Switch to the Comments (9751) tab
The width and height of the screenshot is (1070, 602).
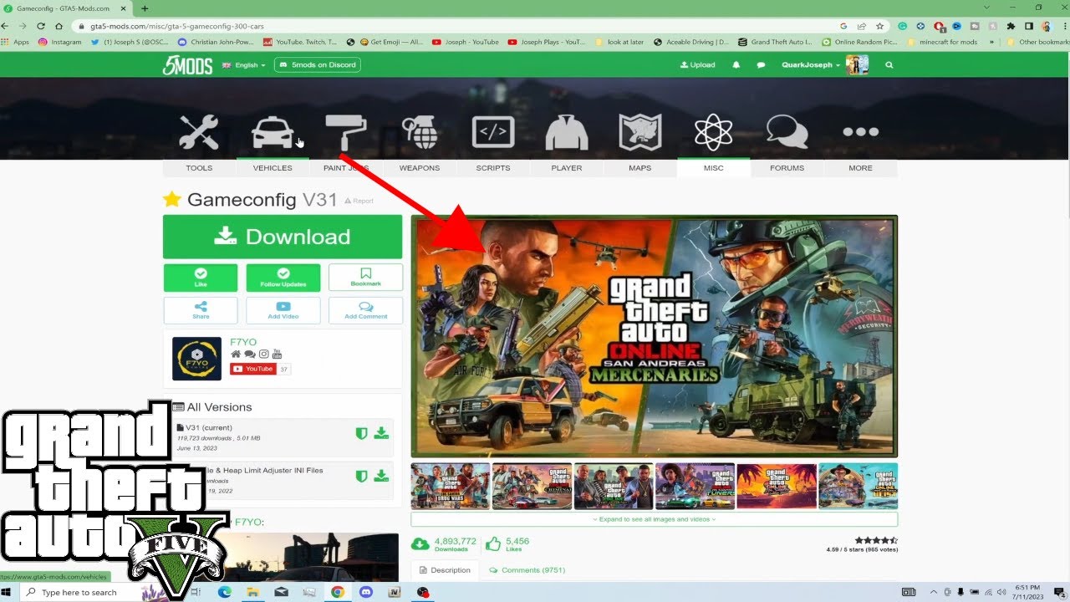[x=527, y=570]
